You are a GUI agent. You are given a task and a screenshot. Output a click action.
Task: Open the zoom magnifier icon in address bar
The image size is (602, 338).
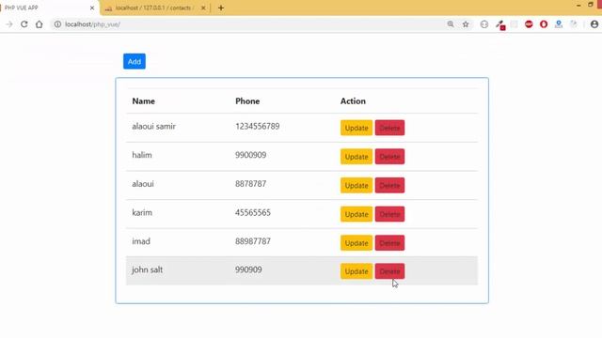pos(451,24)
